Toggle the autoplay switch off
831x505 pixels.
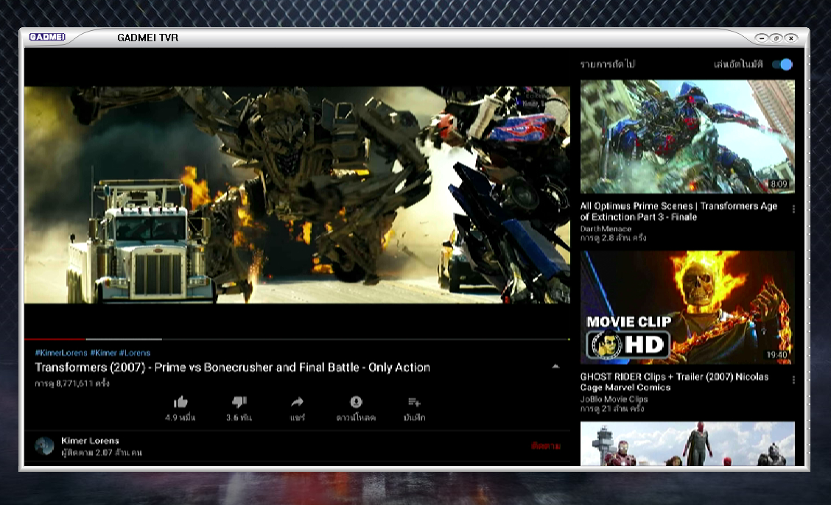[x=782, y=65]
